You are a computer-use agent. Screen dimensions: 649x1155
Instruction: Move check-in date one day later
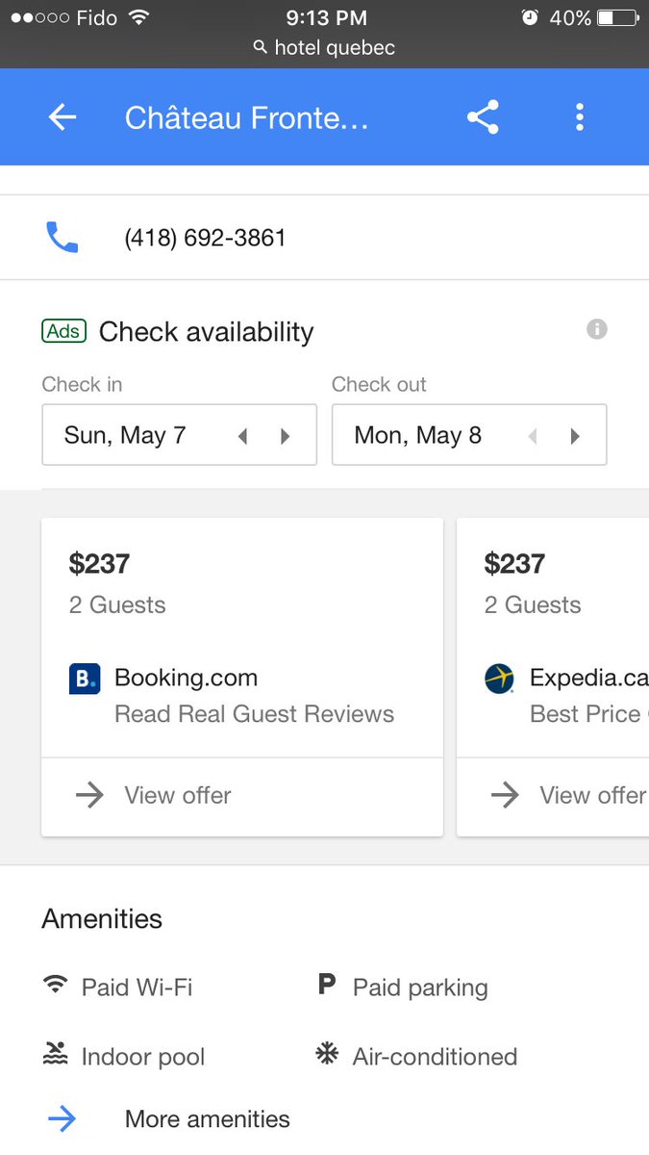click(285, 436)
